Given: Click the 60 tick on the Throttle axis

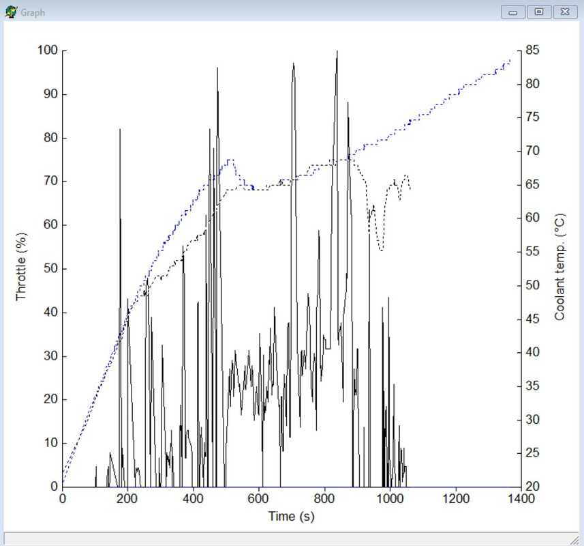Looking at the screenshot, I should pos(50,225).
